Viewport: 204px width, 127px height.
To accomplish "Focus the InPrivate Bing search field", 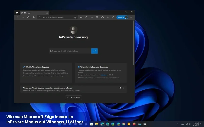I will click(x=70, y=51).
